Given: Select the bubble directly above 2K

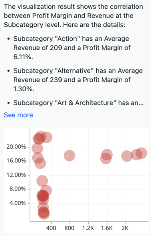Looking at the screenshot, I should (x=127, y=156).
